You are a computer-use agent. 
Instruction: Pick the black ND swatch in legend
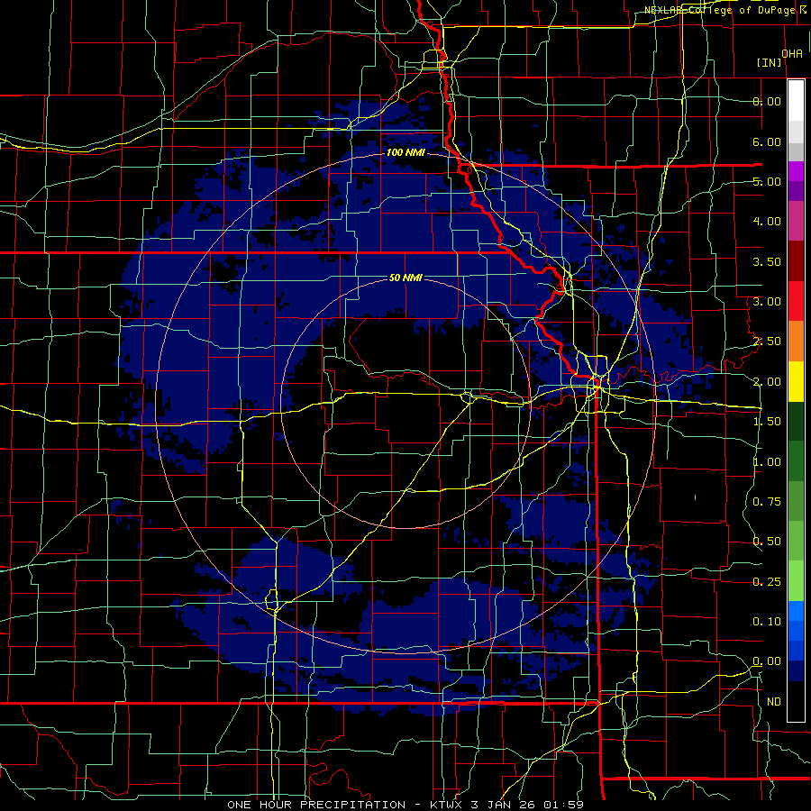[x=796, y=701]
